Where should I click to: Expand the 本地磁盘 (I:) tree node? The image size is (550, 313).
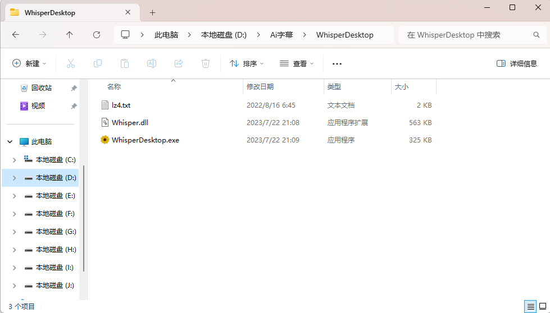(x=15, y=268)
